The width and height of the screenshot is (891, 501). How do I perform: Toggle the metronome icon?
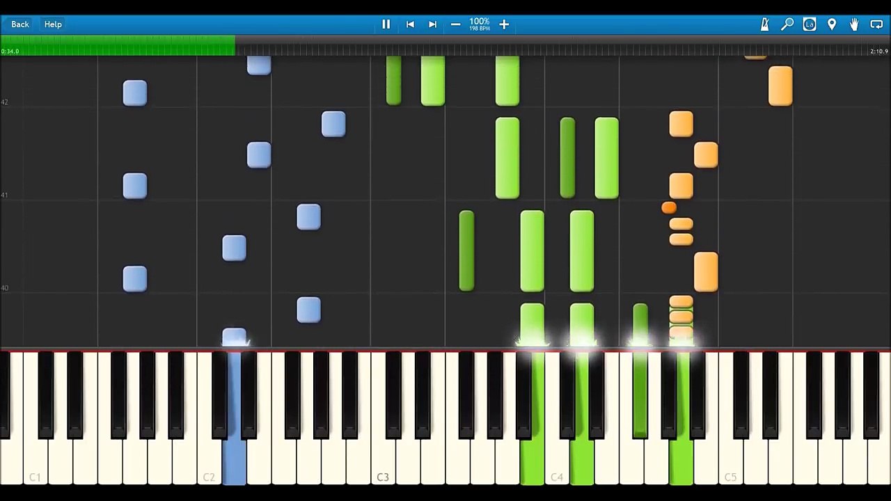click(764, 24)
